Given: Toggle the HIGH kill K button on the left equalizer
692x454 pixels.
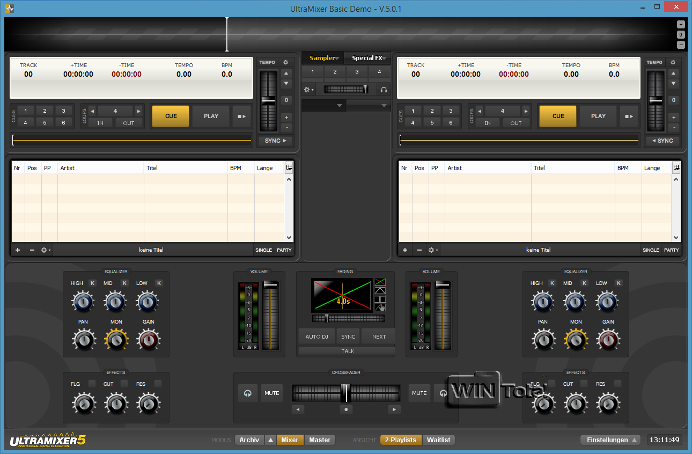Looking at the screenshot, I should click(x=92, y=283).
